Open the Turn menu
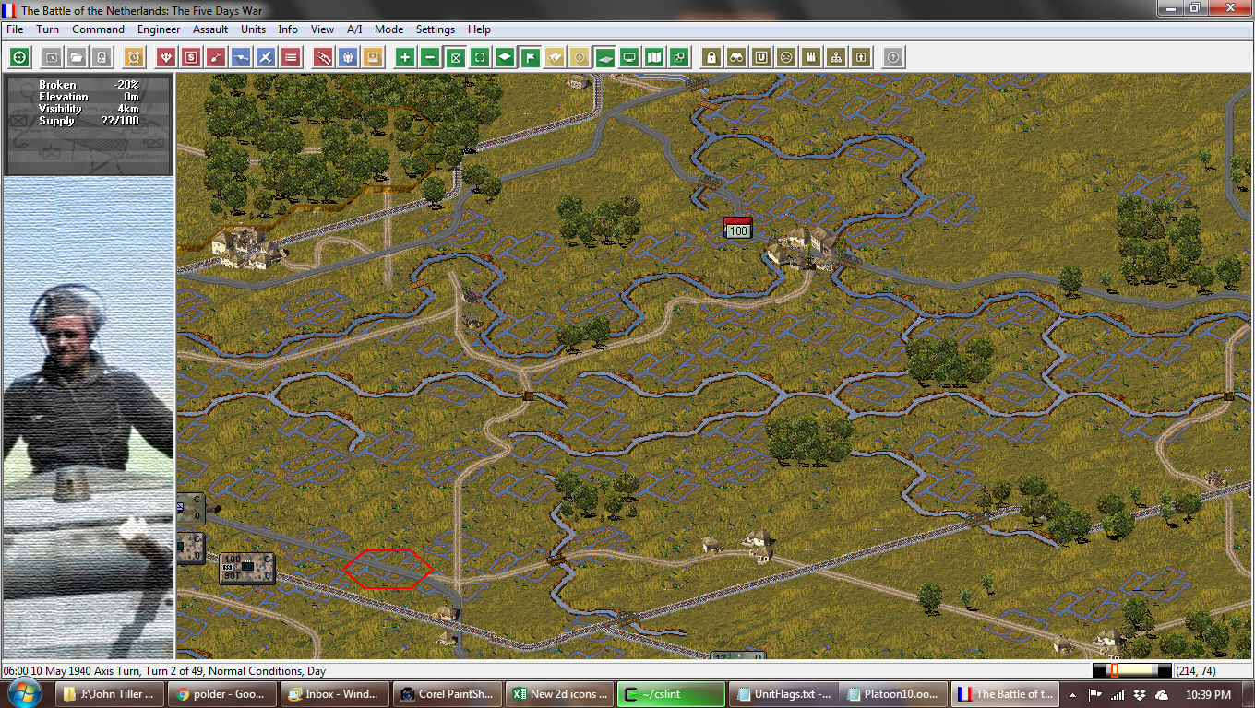The image size is (1255, 708). [48, 29]
